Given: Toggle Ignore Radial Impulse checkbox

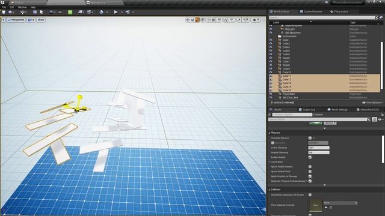Looking at the screenshot, I should point(310,167).
